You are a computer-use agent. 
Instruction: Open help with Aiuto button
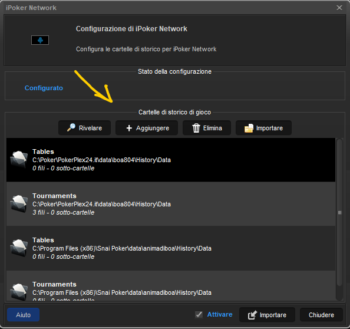click(x=23, y=315)
